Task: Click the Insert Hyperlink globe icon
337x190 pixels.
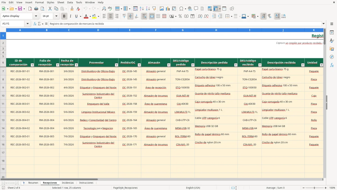Action: pos(190,9)
